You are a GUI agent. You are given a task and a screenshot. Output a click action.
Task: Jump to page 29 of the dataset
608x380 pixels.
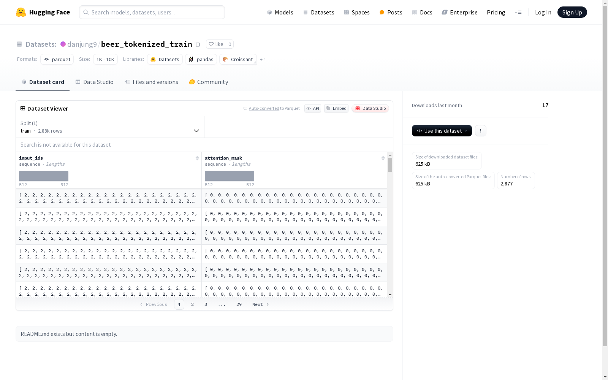239,304
